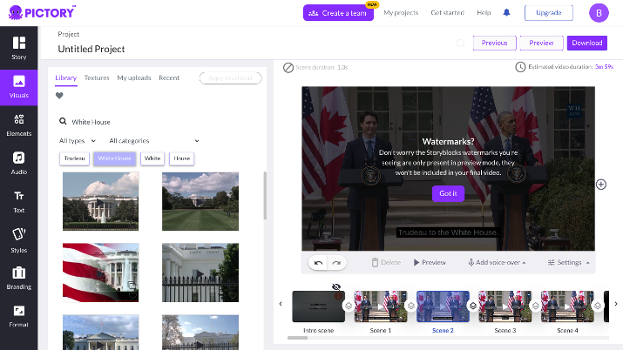Switch to the Library tab
This screenshot has width=623, height=350.
point(66,77)
